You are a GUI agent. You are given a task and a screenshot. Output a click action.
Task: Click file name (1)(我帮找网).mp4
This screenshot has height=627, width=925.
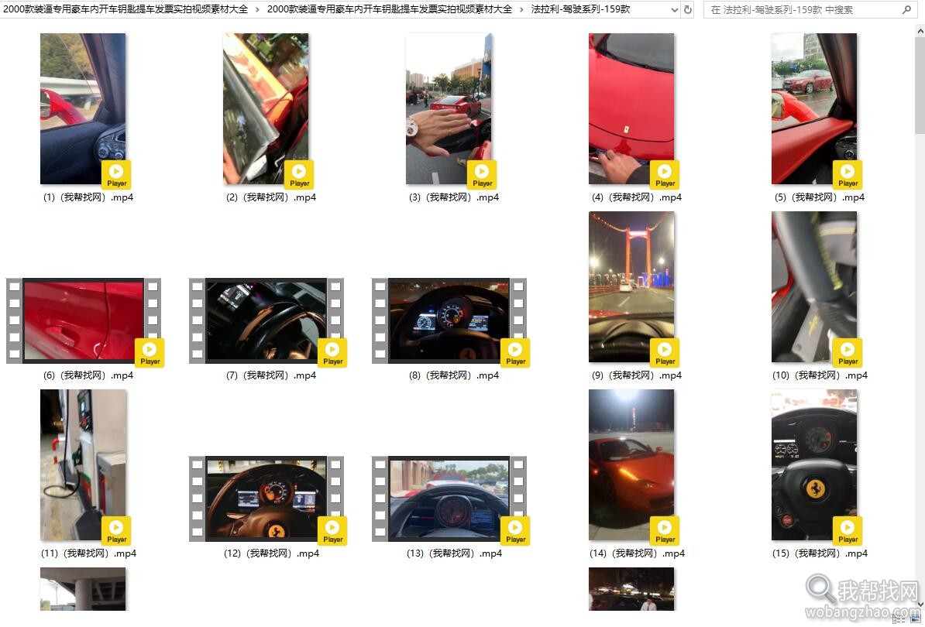pos(88,197)
